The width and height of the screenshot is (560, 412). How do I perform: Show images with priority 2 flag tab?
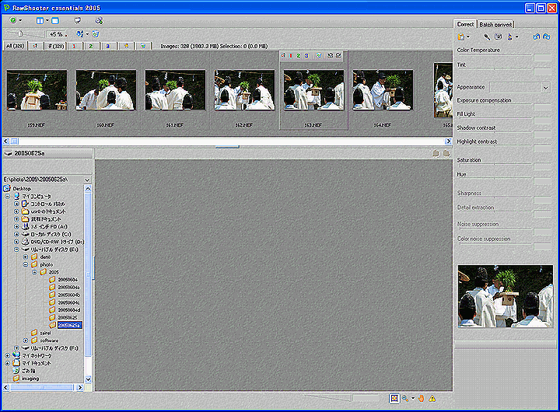coord(91,46)
